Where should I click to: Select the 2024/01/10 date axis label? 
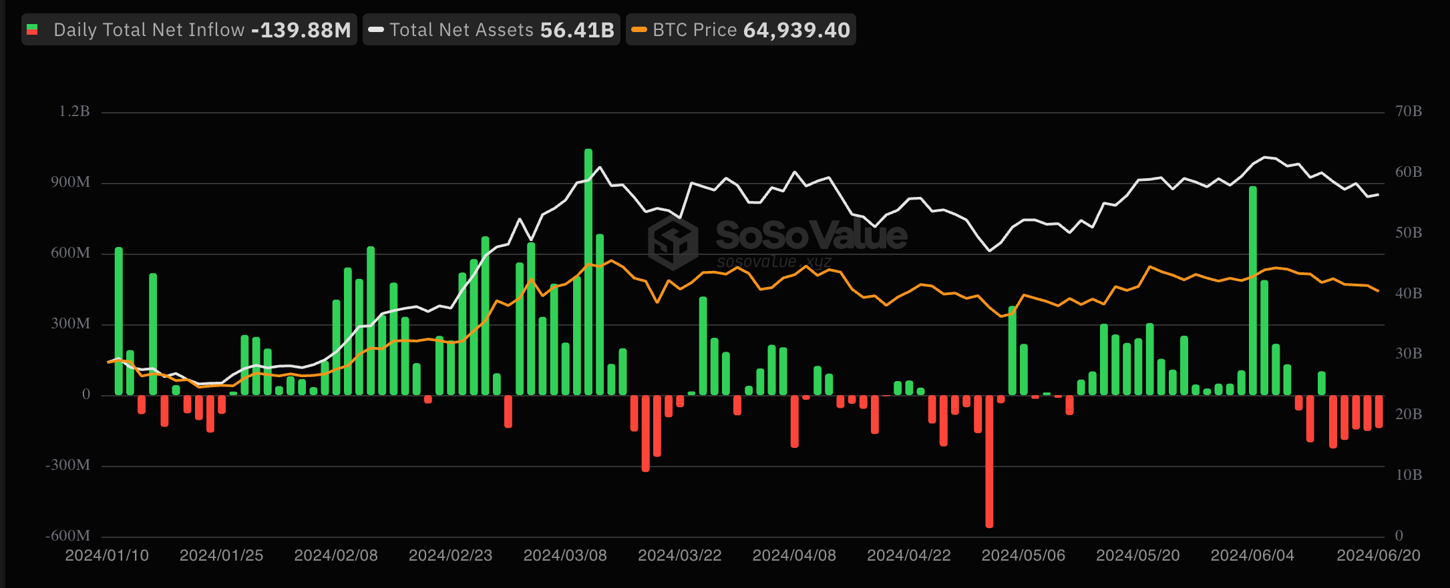coord(107,555)
